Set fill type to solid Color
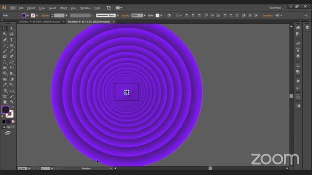The image size is (312, 175). [4, 122]
